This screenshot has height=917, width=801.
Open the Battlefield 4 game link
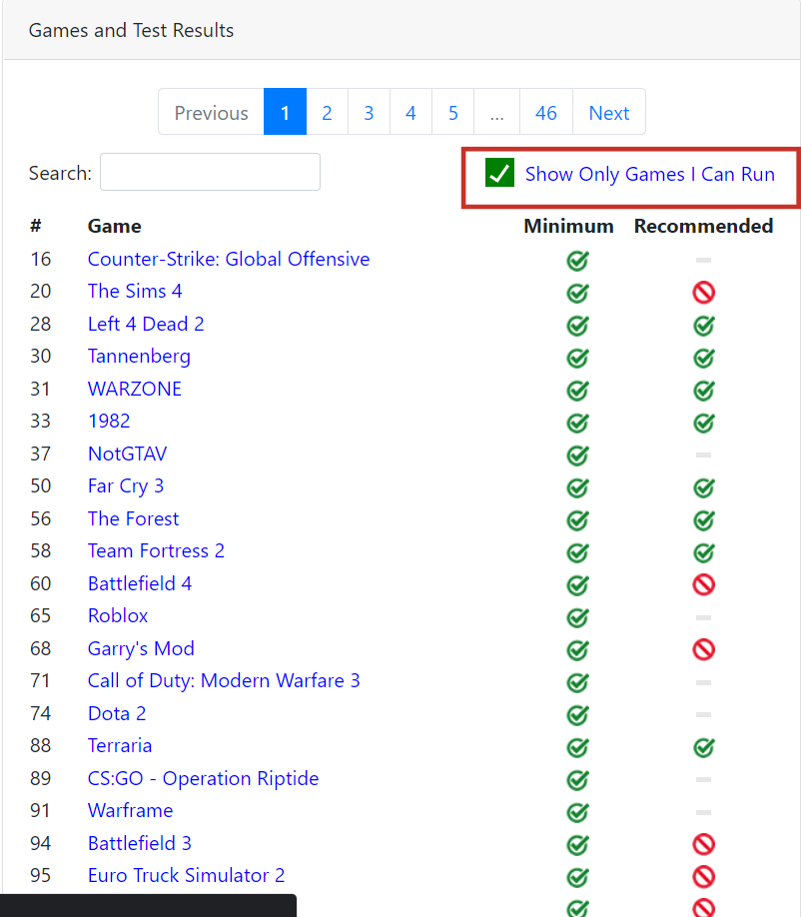point(140,583)
